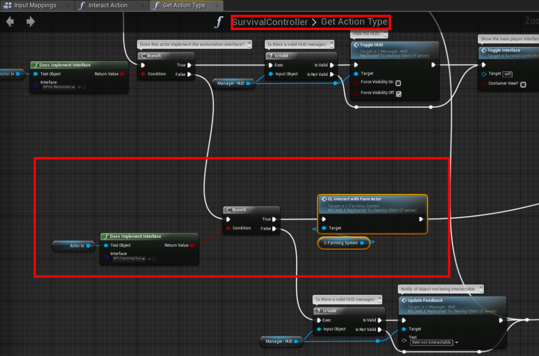Click the True exec pin feeding CL Interact with Farm Actor
This screenshot has width=539, height=356.
(275, 219)
